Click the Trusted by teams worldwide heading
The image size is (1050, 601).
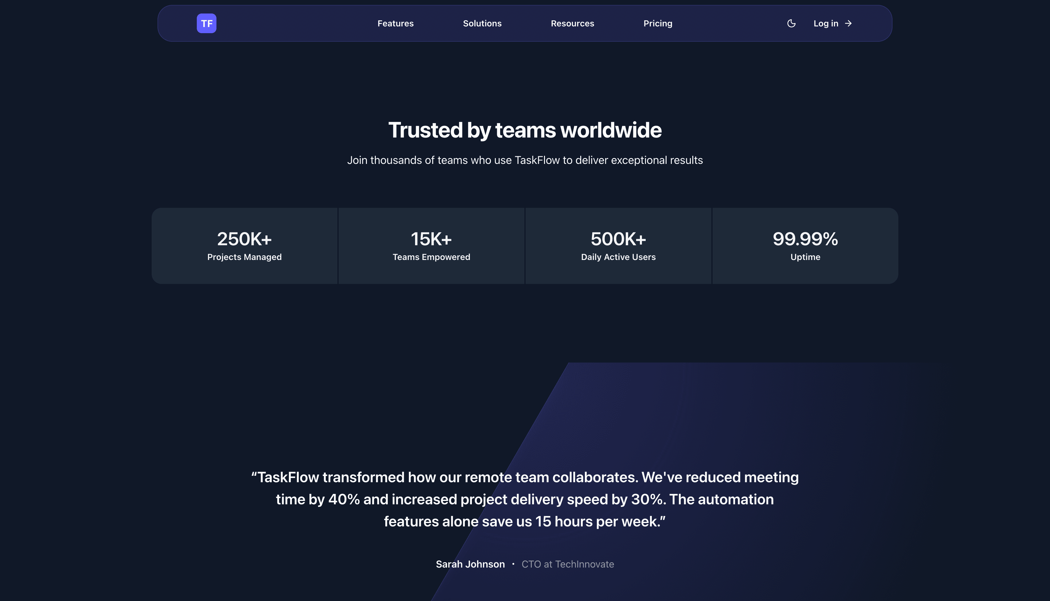525,130
